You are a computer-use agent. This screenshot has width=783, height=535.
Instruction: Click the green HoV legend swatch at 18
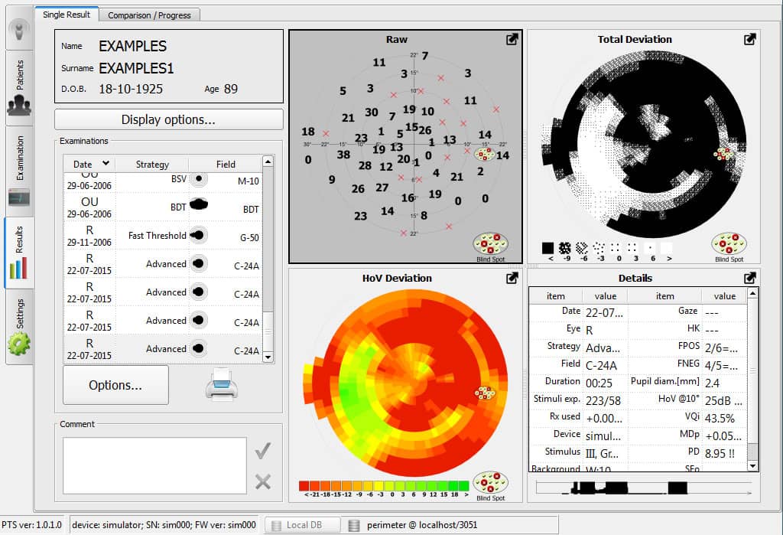[453, 485]
